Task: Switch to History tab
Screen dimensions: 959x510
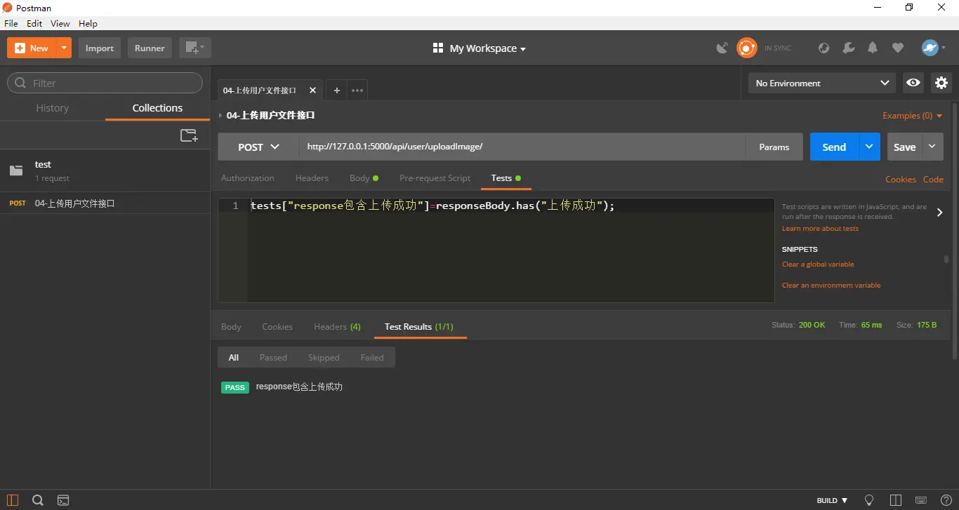Action: 53,108
